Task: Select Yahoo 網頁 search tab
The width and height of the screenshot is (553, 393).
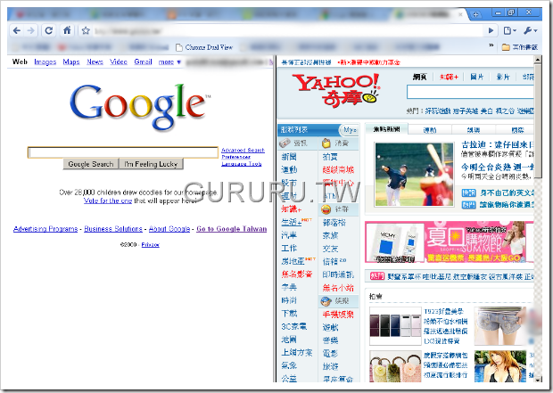Action: (x=420, y=77)
